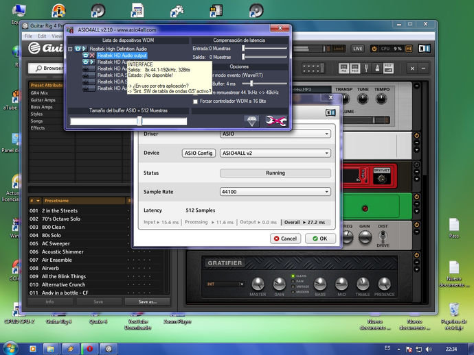Open the tuner fork icon in toolbar
This screenshot has height=355, width=474.
coord(366,68)
